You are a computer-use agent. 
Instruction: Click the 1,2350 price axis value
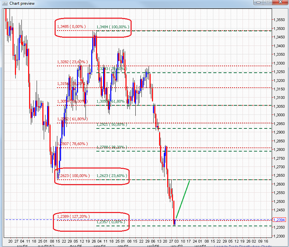point(279,227)
